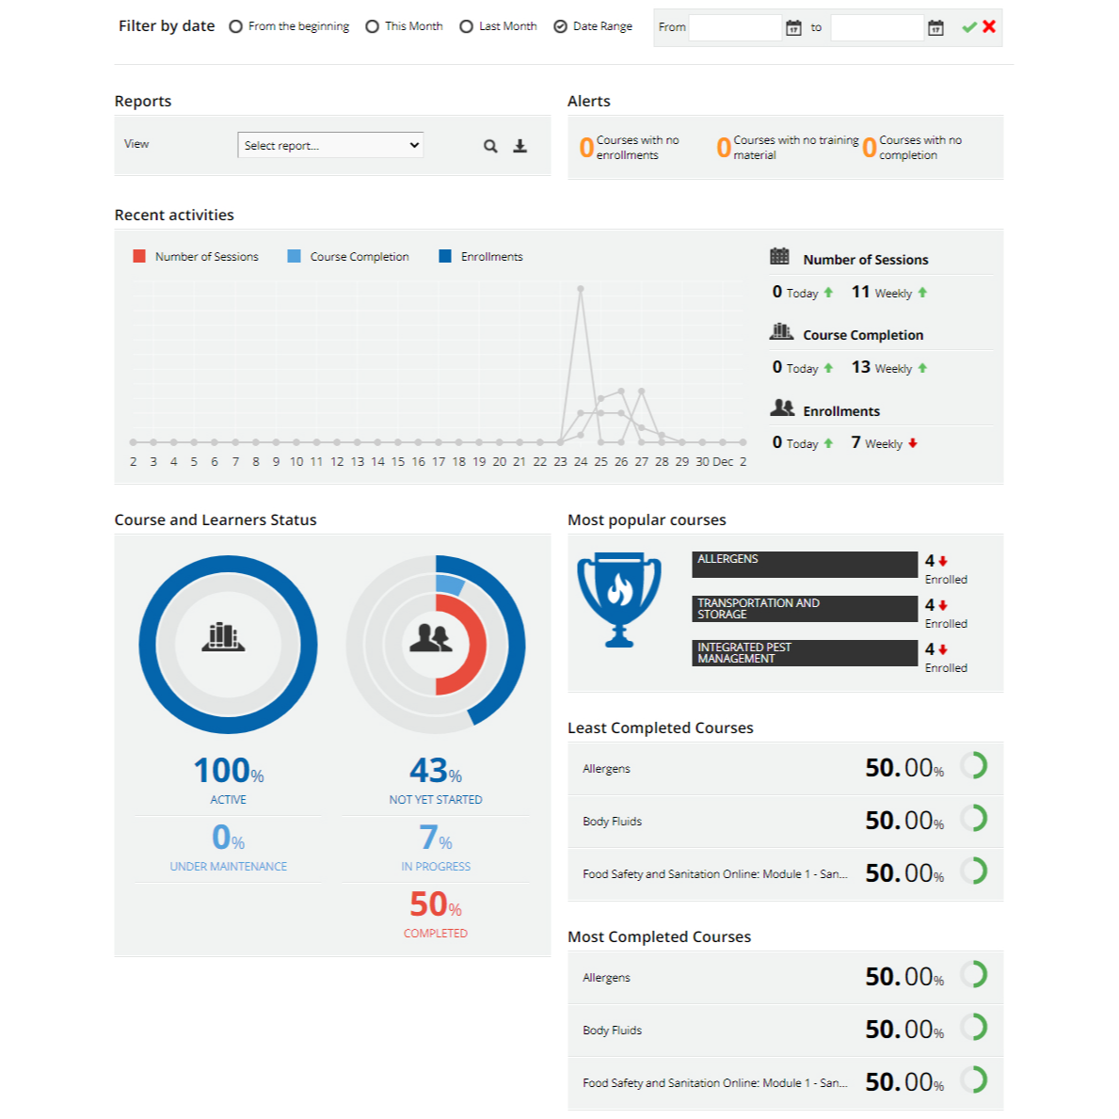
Task: Select Body Fluids in Least Completed Courses
Action: pos(612,822)
